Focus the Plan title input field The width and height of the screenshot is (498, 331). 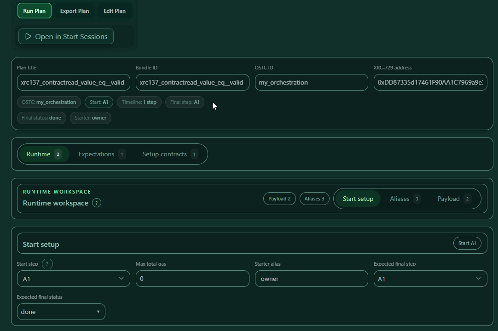pyautogui.click(x=73, y=82)
